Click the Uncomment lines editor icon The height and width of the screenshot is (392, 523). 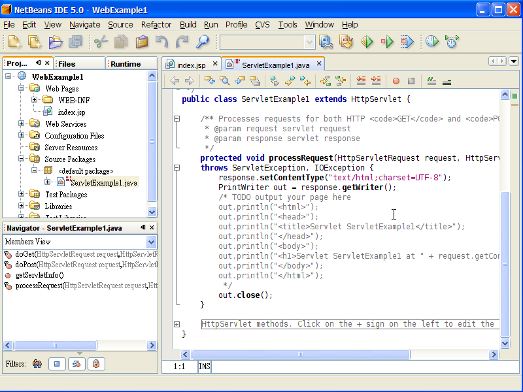pyautogui.click(x=447, y=81)
